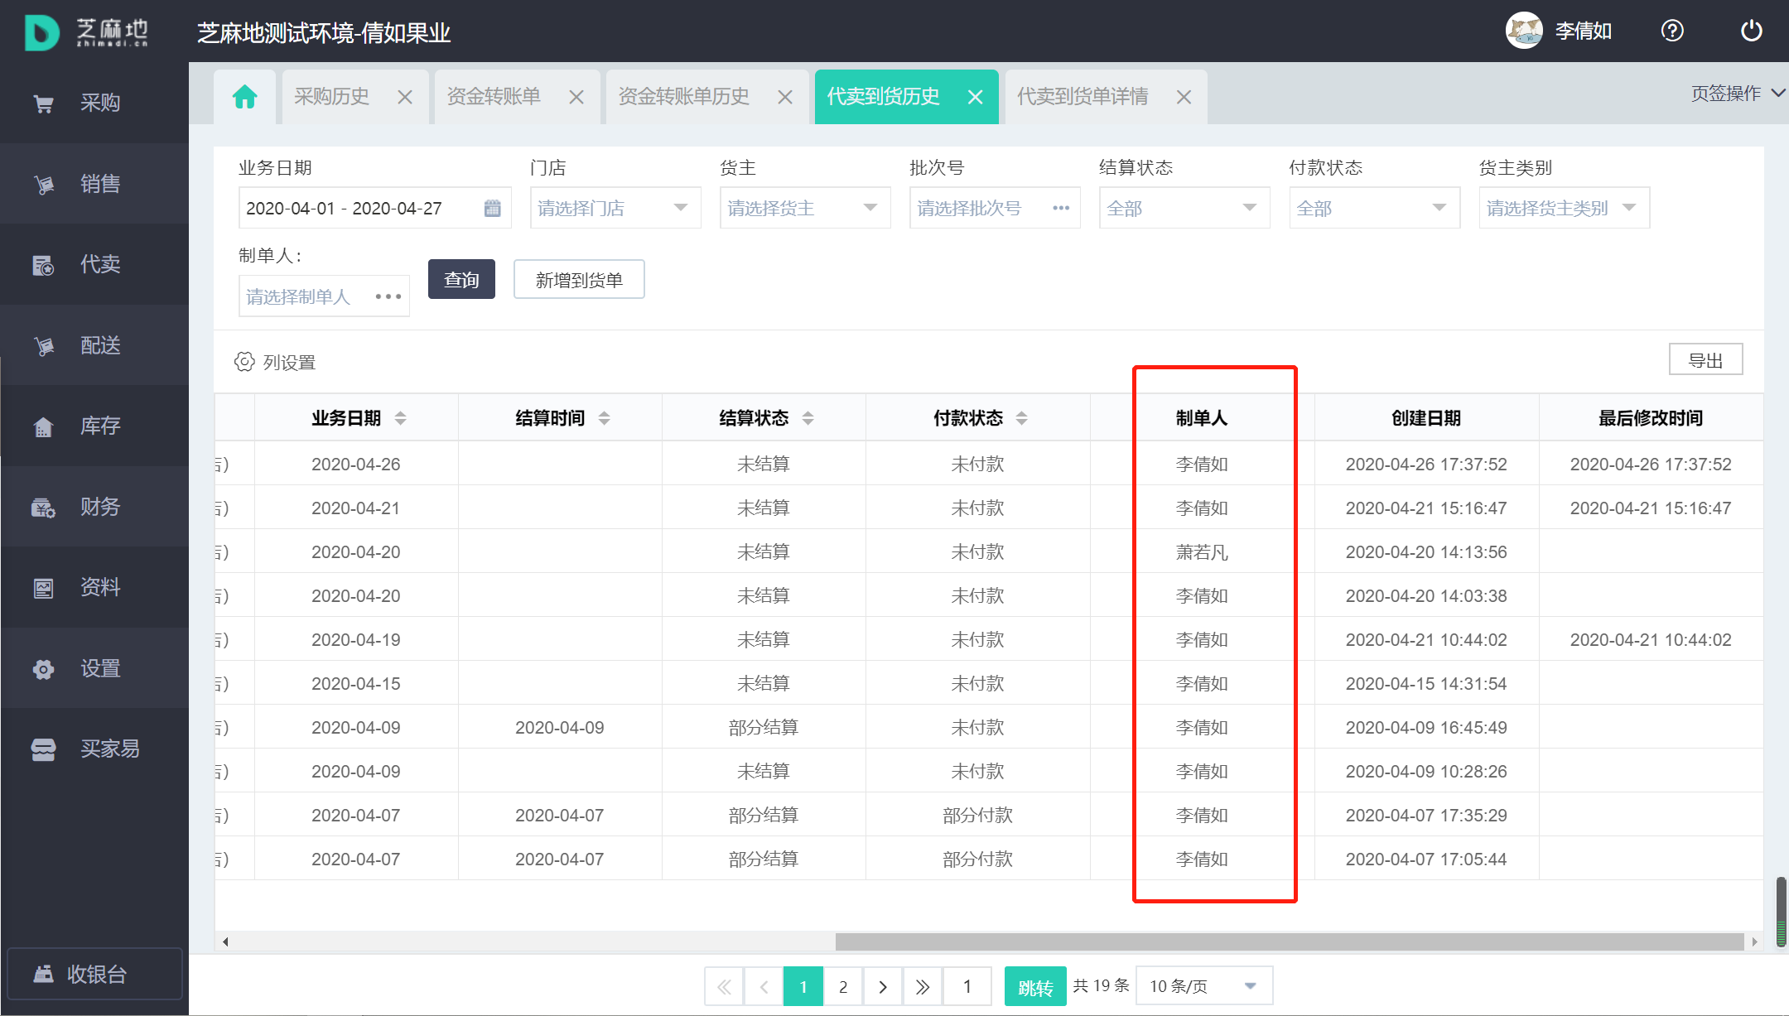
Task: Click the 列设置 gear icon
Action: coord(244,362)
